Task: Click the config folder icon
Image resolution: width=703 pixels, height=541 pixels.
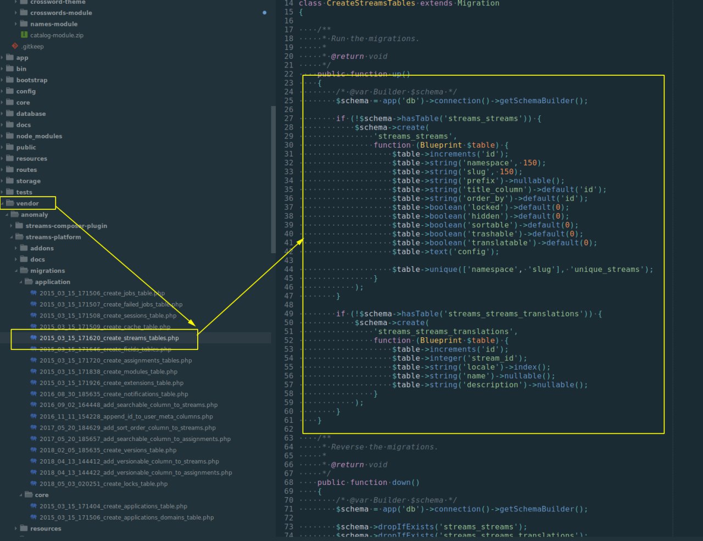Action: point(10,91)
